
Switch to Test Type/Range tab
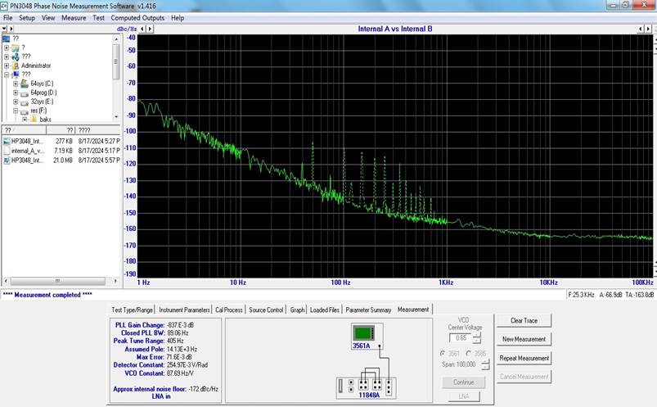(x=132, y=310)
